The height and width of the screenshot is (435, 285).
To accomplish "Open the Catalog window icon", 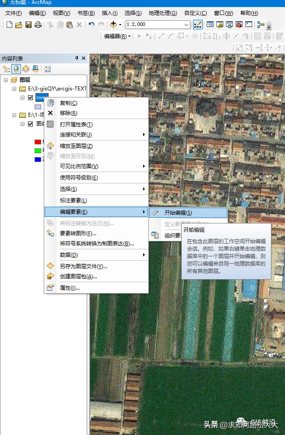I will (220, 25).
